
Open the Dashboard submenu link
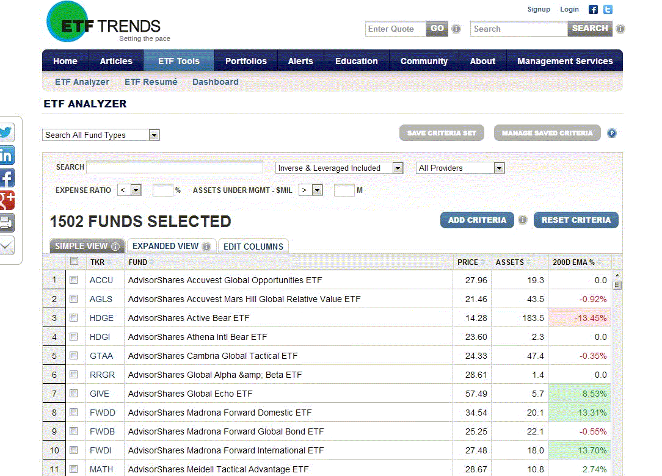coord(216,82)
